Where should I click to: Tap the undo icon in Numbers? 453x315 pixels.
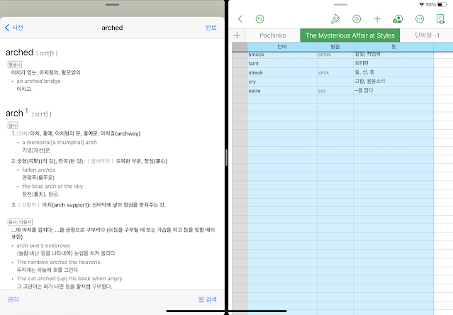(x=259, y=19)
